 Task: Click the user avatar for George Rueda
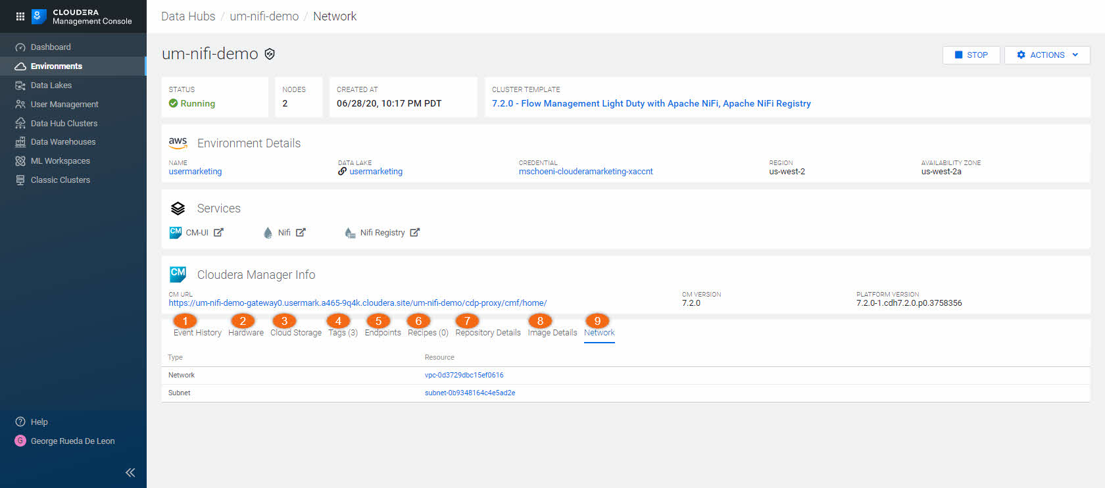click(x=20, y=441)
